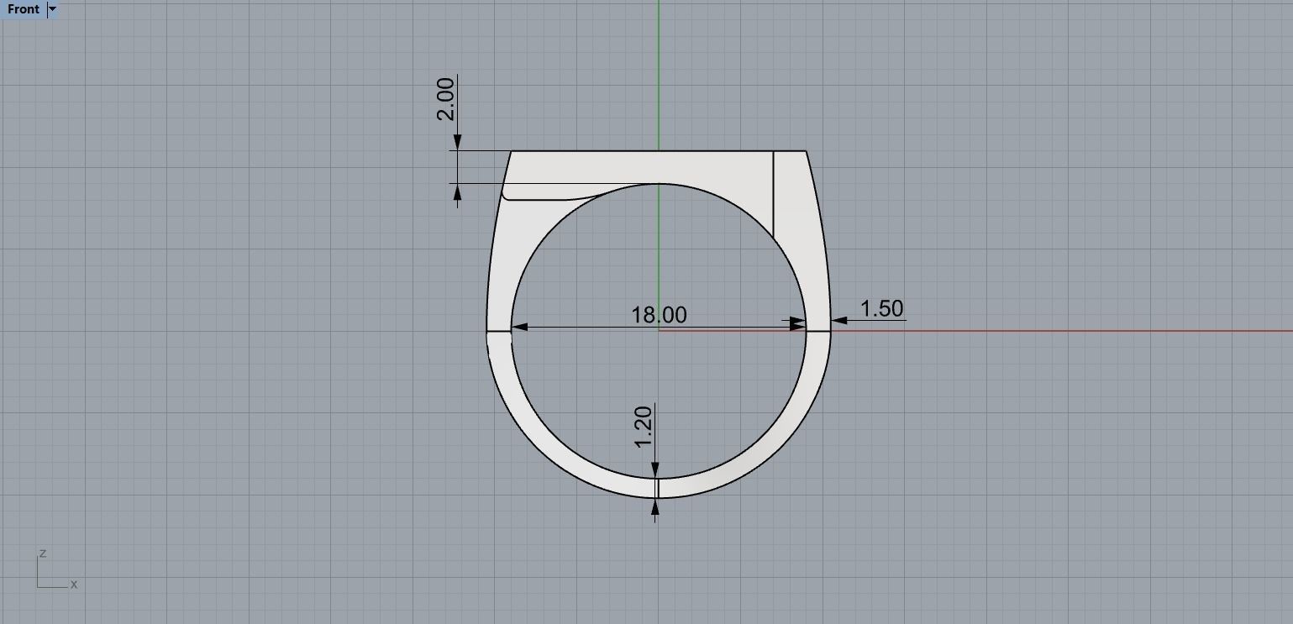Select the 2.00 top thickness dimension text
The height and width of the screenshot is (624, 1293).
(x=445, y=98)
